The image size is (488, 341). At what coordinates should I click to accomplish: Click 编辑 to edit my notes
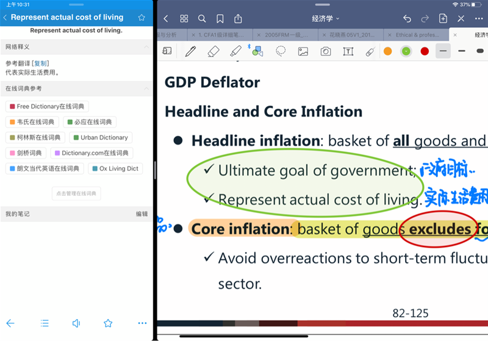142,214
